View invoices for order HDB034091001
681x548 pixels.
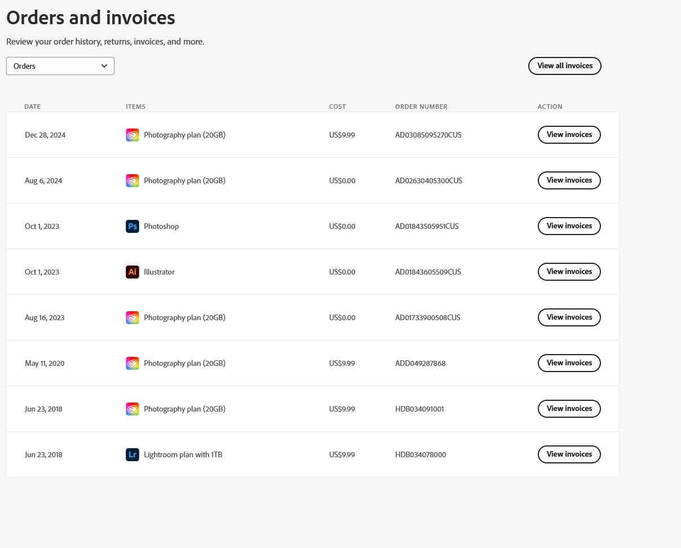coord(569,409)
